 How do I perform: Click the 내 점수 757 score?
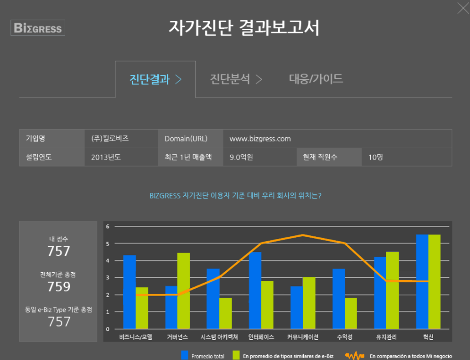pyautogui.click(x=59, y=251)
